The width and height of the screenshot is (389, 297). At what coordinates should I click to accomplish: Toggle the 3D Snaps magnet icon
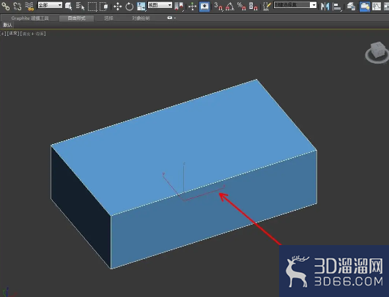218,7
